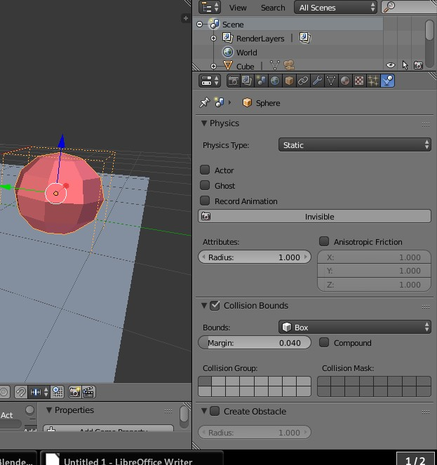This screenshot has width=437, height=465.
Task: Open the Texture properties tab checker icon
Action: pos(359,81)
